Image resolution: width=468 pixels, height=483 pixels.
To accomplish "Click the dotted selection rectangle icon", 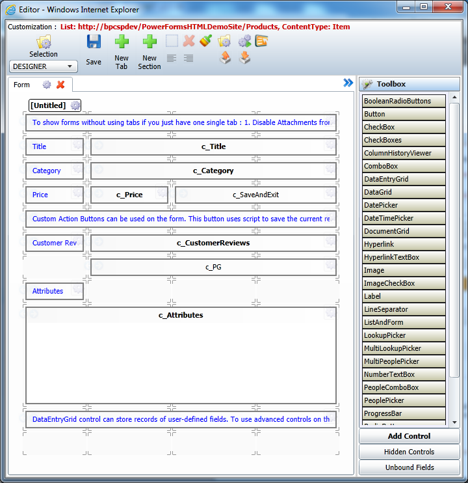I will tap(172, 40).
